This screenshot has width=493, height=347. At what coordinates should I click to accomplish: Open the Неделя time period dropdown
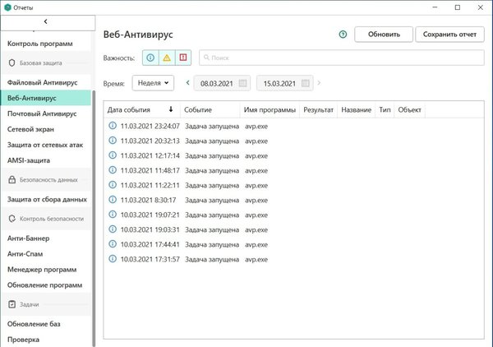153,83
